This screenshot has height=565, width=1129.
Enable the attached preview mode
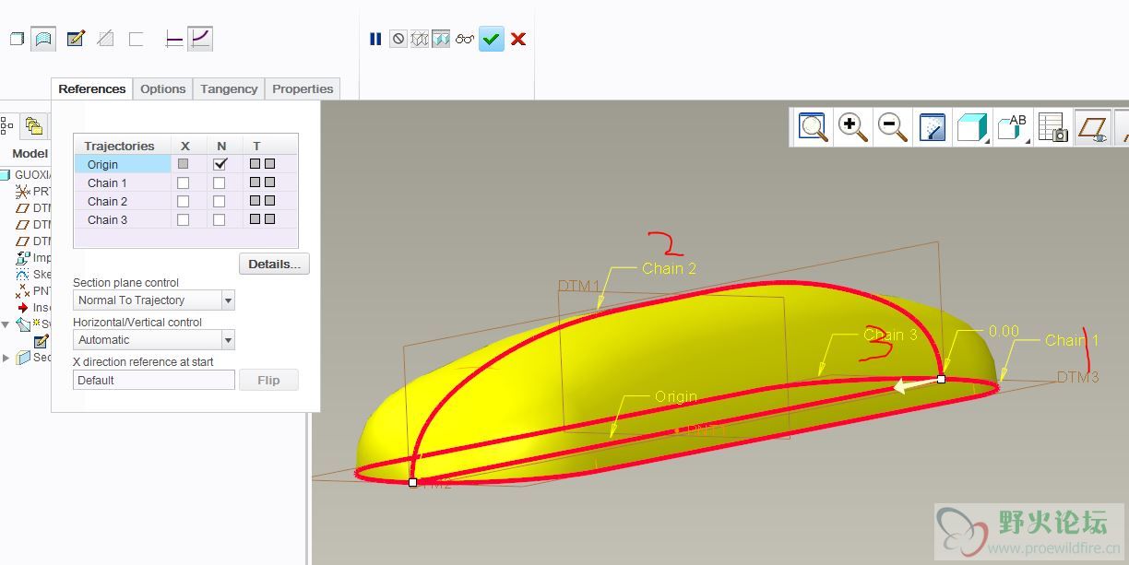point(441,39)
